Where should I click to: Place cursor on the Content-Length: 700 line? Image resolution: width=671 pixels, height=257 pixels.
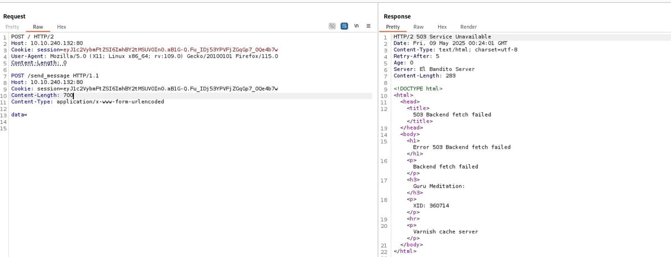point(42,95)
